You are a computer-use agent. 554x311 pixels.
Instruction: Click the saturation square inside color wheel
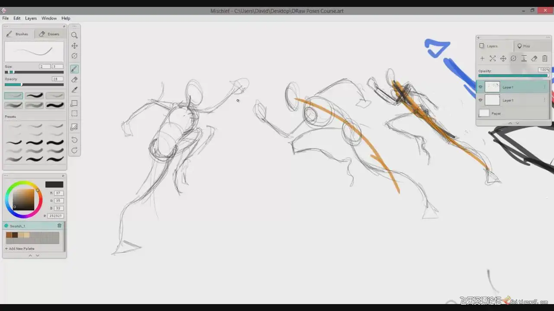23,200
